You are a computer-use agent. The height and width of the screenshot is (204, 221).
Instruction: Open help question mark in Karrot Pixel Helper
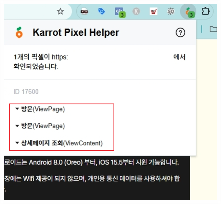point(180,33)
